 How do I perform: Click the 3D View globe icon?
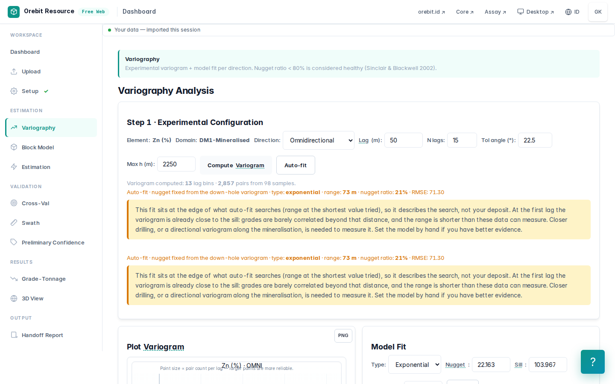coord(14,298)
